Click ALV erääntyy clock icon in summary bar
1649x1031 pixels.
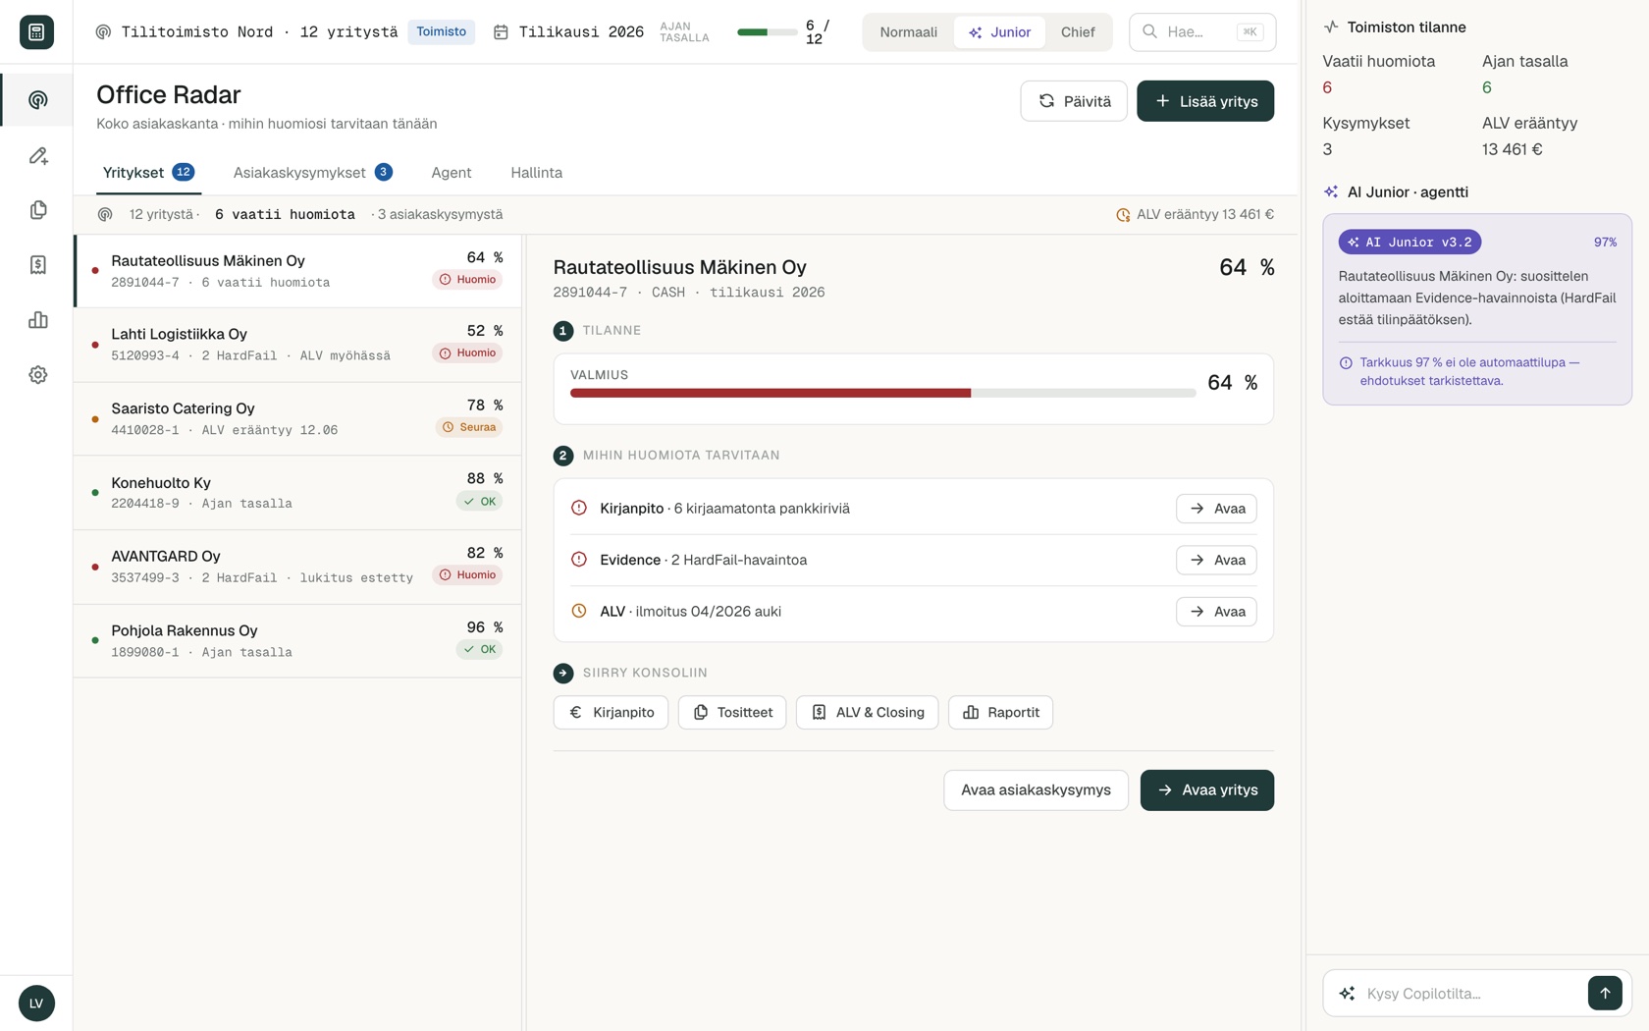point(1123,215)
